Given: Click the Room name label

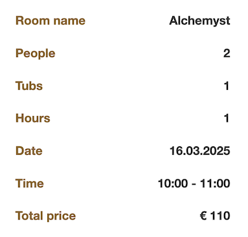Looking at the screenshot, I should [x=51, y=21].
